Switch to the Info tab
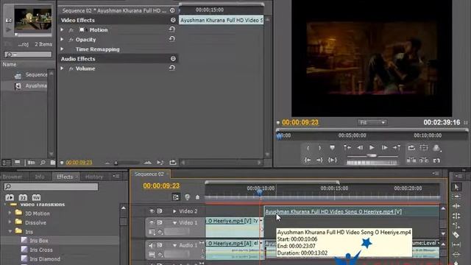Screen dimensions: 471x265 [x=39, y=177]
